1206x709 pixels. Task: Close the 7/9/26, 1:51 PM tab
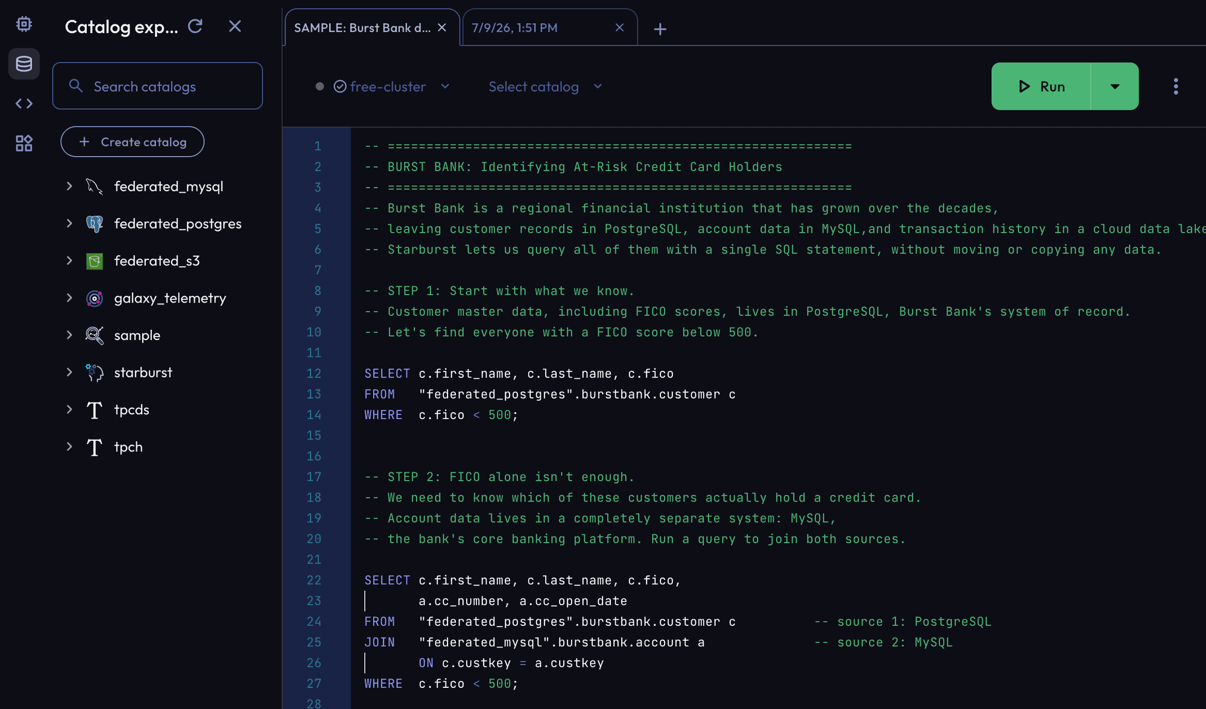(619, 28)
